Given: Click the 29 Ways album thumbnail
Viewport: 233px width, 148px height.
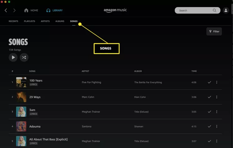Looking at the screenshot, I should (x=21, y=97).
